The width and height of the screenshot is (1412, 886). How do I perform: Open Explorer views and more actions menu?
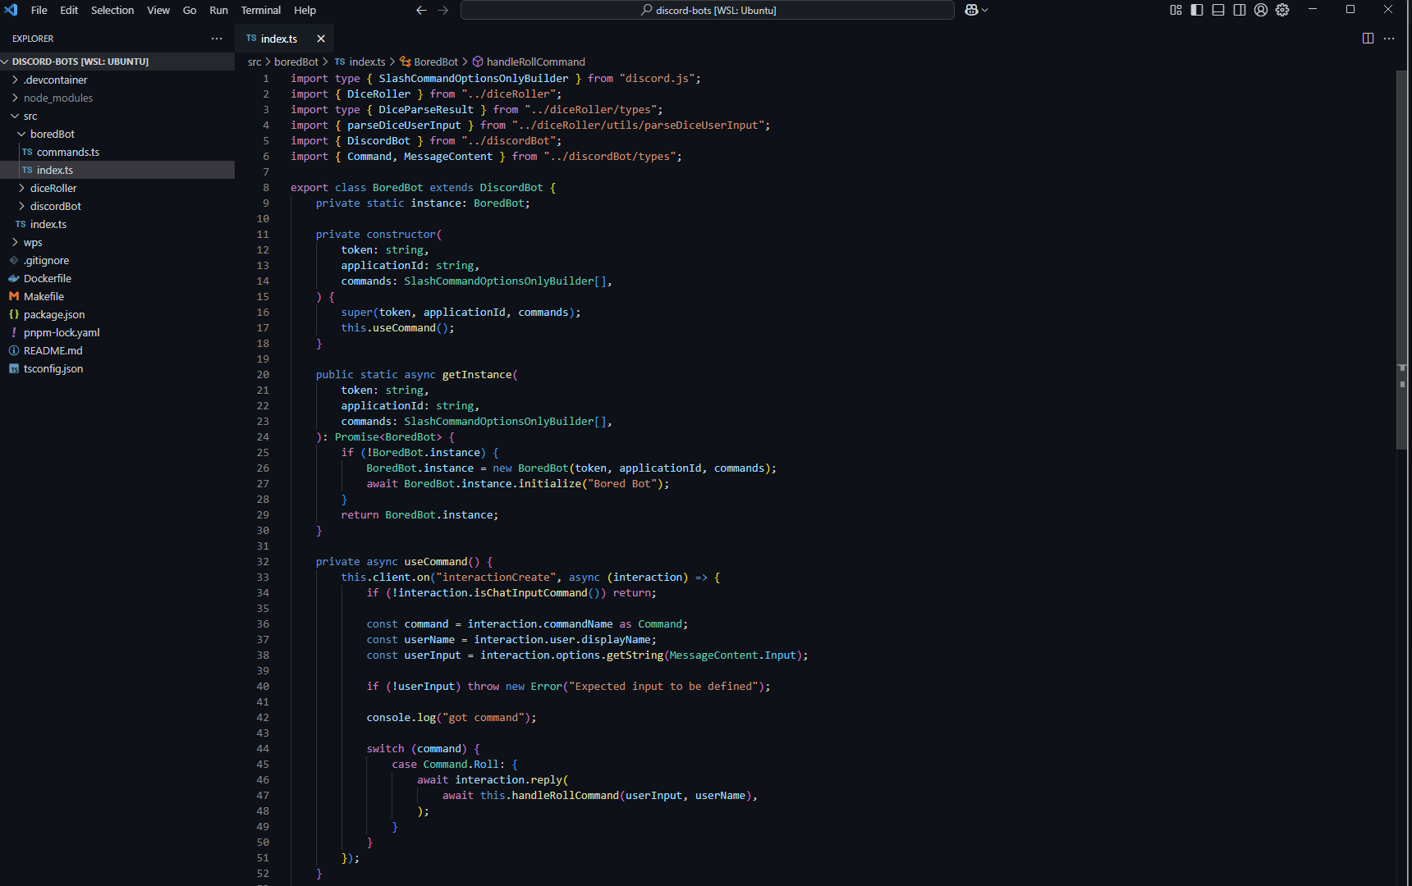point(217,39)
